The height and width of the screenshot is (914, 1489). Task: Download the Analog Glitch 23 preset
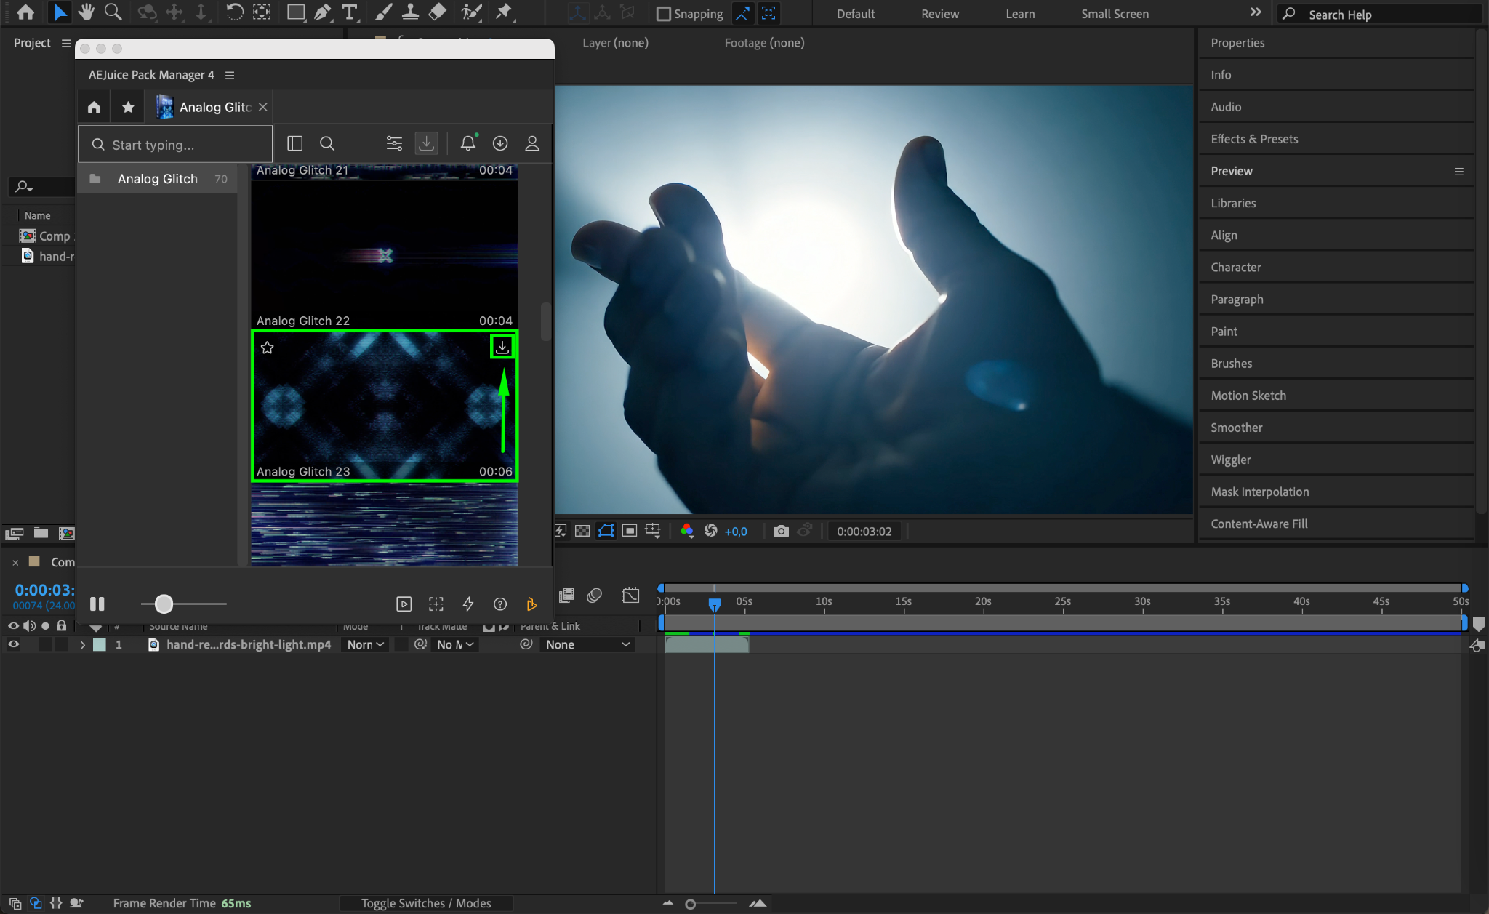502,347
